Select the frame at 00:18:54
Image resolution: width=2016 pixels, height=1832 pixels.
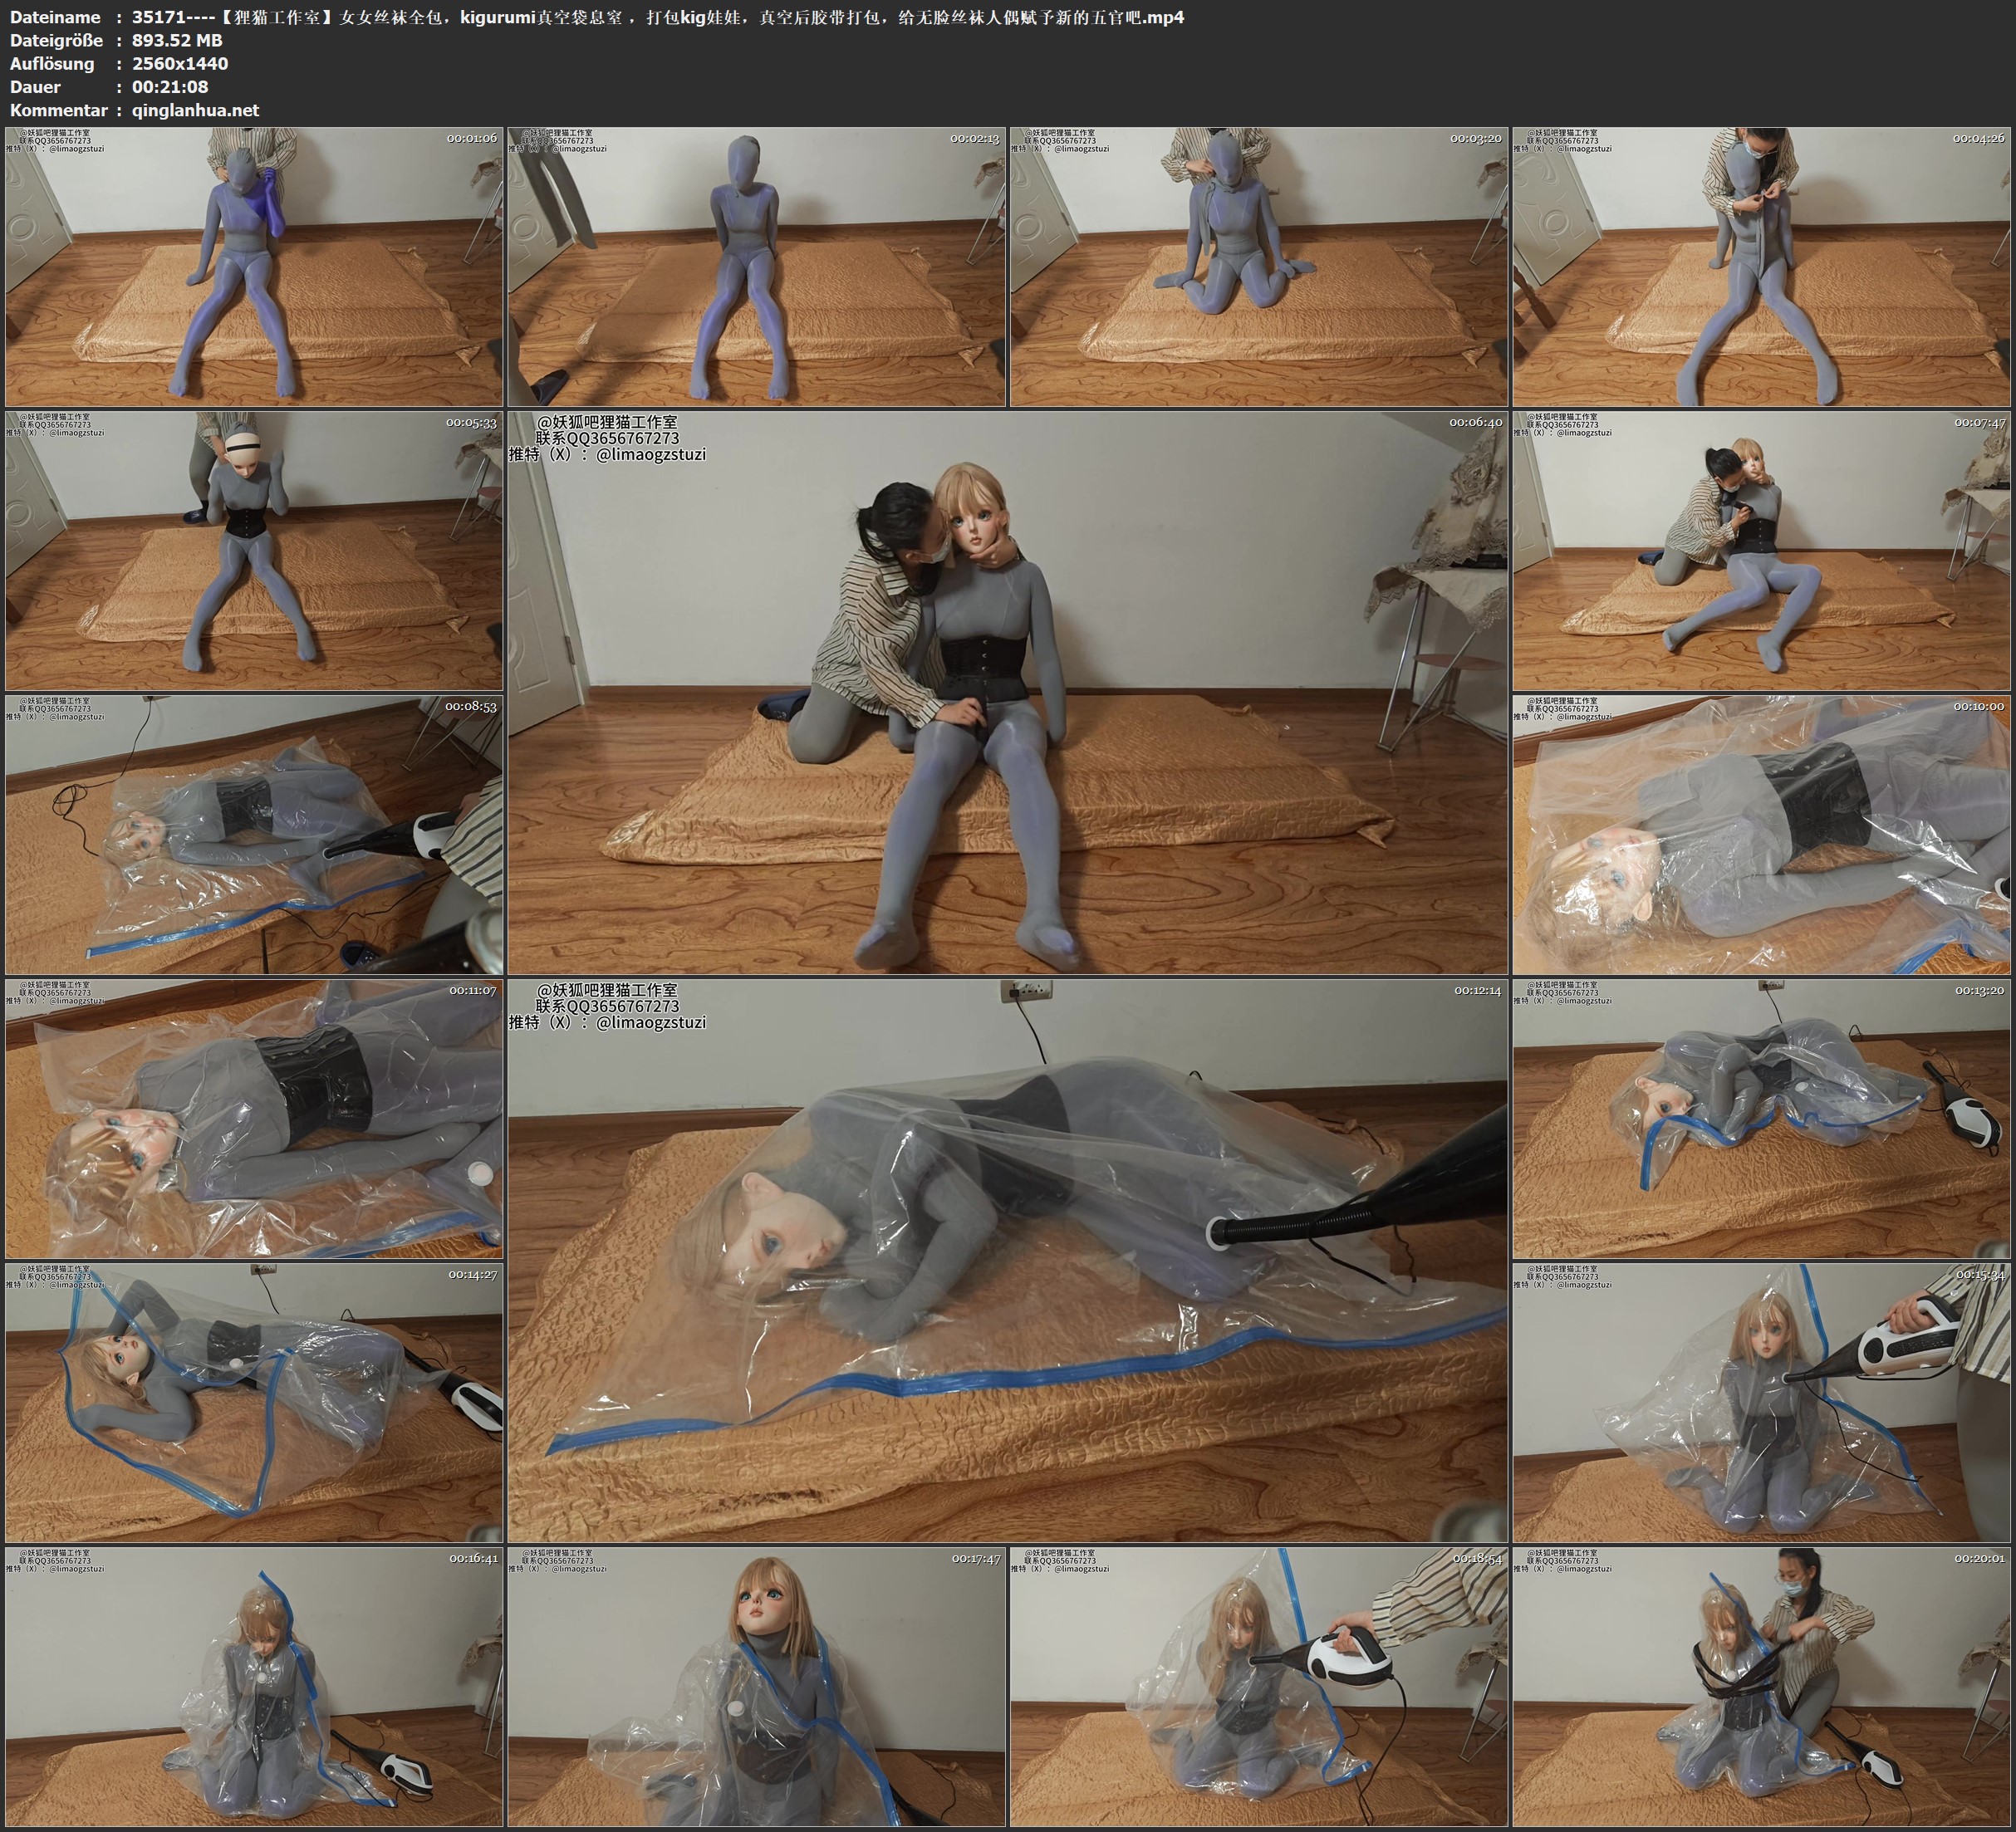pos(1259,1686)
